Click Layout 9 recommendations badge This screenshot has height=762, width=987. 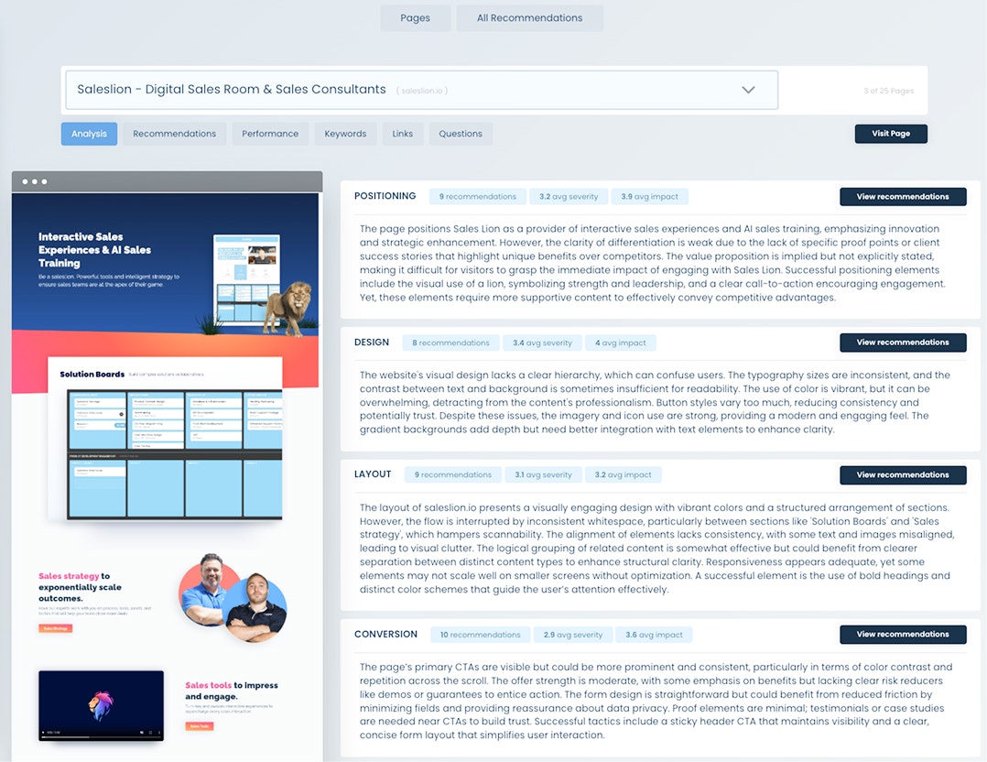[453, 474]
